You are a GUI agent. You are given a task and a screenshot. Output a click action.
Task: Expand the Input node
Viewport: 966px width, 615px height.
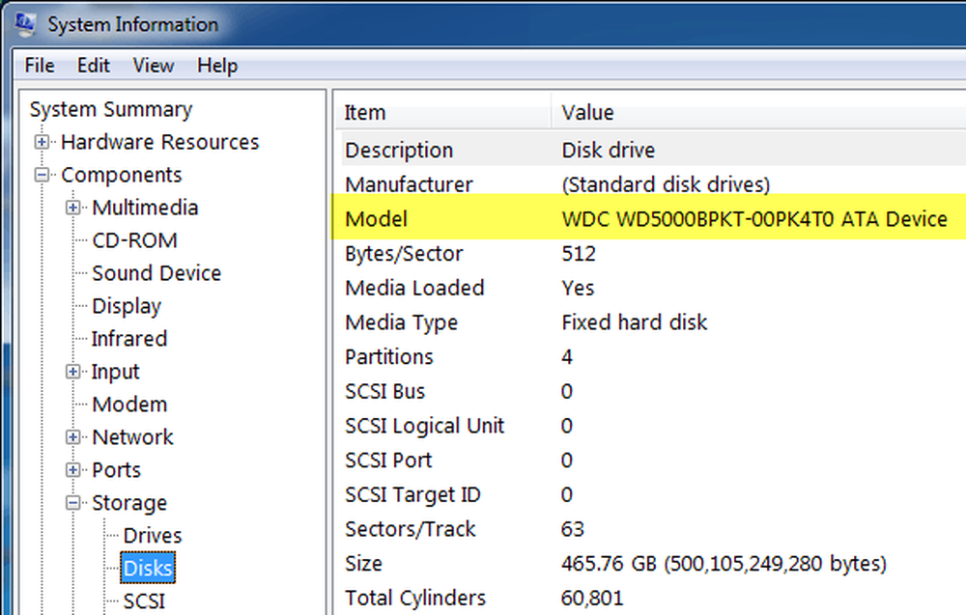[72, 371]
